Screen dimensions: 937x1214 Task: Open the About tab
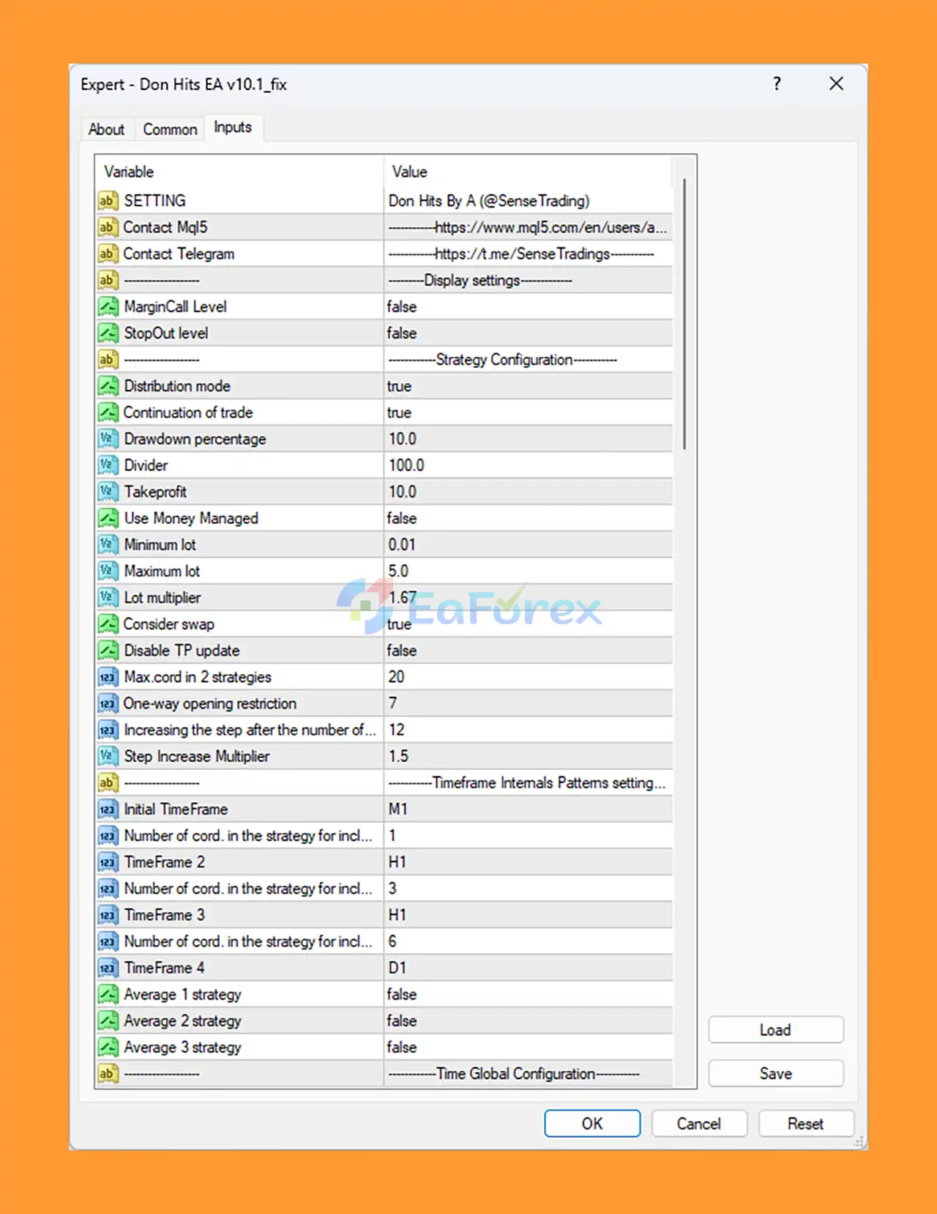[106, 129]
